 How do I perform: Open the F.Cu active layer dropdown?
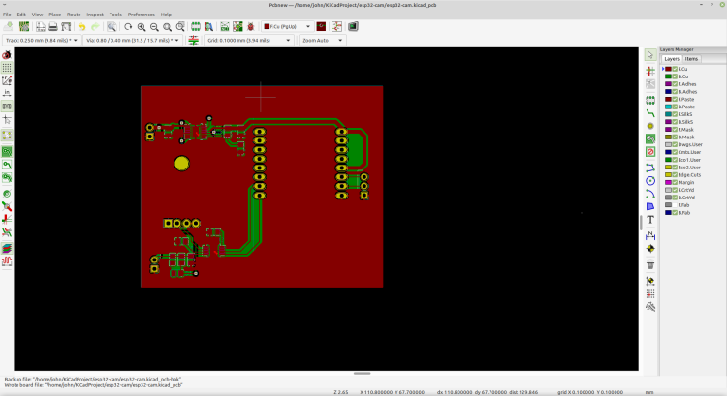click(x=287, y=27)
